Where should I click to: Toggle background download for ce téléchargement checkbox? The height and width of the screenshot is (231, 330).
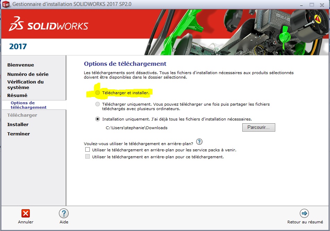(87, 157)
